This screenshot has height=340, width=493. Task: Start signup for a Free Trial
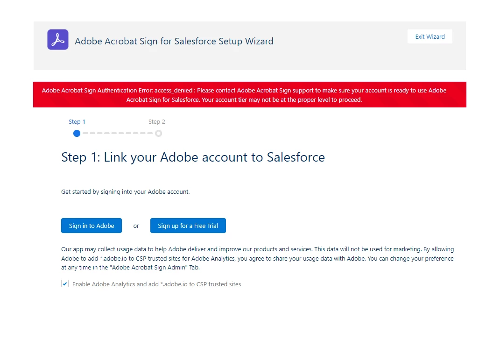coord(188,226)
